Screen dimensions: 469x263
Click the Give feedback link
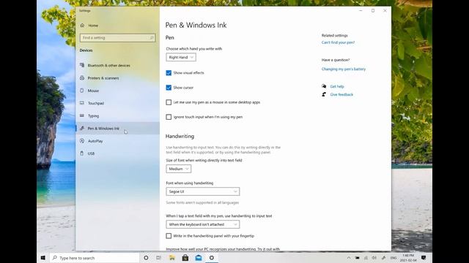click(x=341, y=94)
